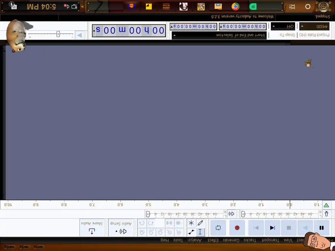Open the Generate menu
This screenshot has height=251, width=335.
coord(231,240)
